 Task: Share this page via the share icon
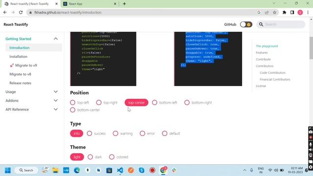pos(267,12)
